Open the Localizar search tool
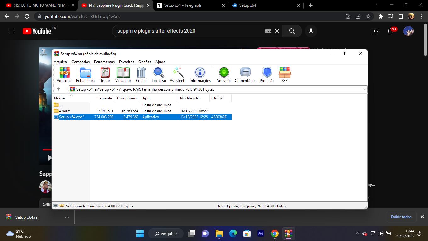Image resolution: width=428 pixels, height=241 pixels. click(x=159, y=75)
